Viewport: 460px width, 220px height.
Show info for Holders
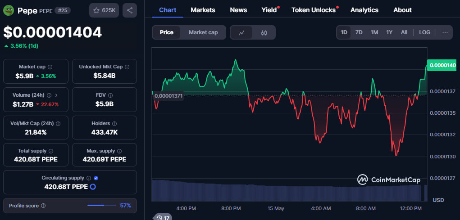tap(115, 124)
